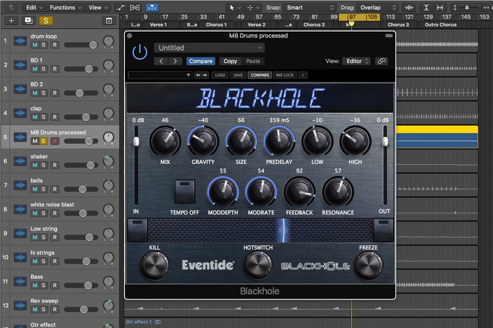The height and width of the screenshot is (328, 493).
Task: Mute the drum loop track
Action: tap(35, 45)
